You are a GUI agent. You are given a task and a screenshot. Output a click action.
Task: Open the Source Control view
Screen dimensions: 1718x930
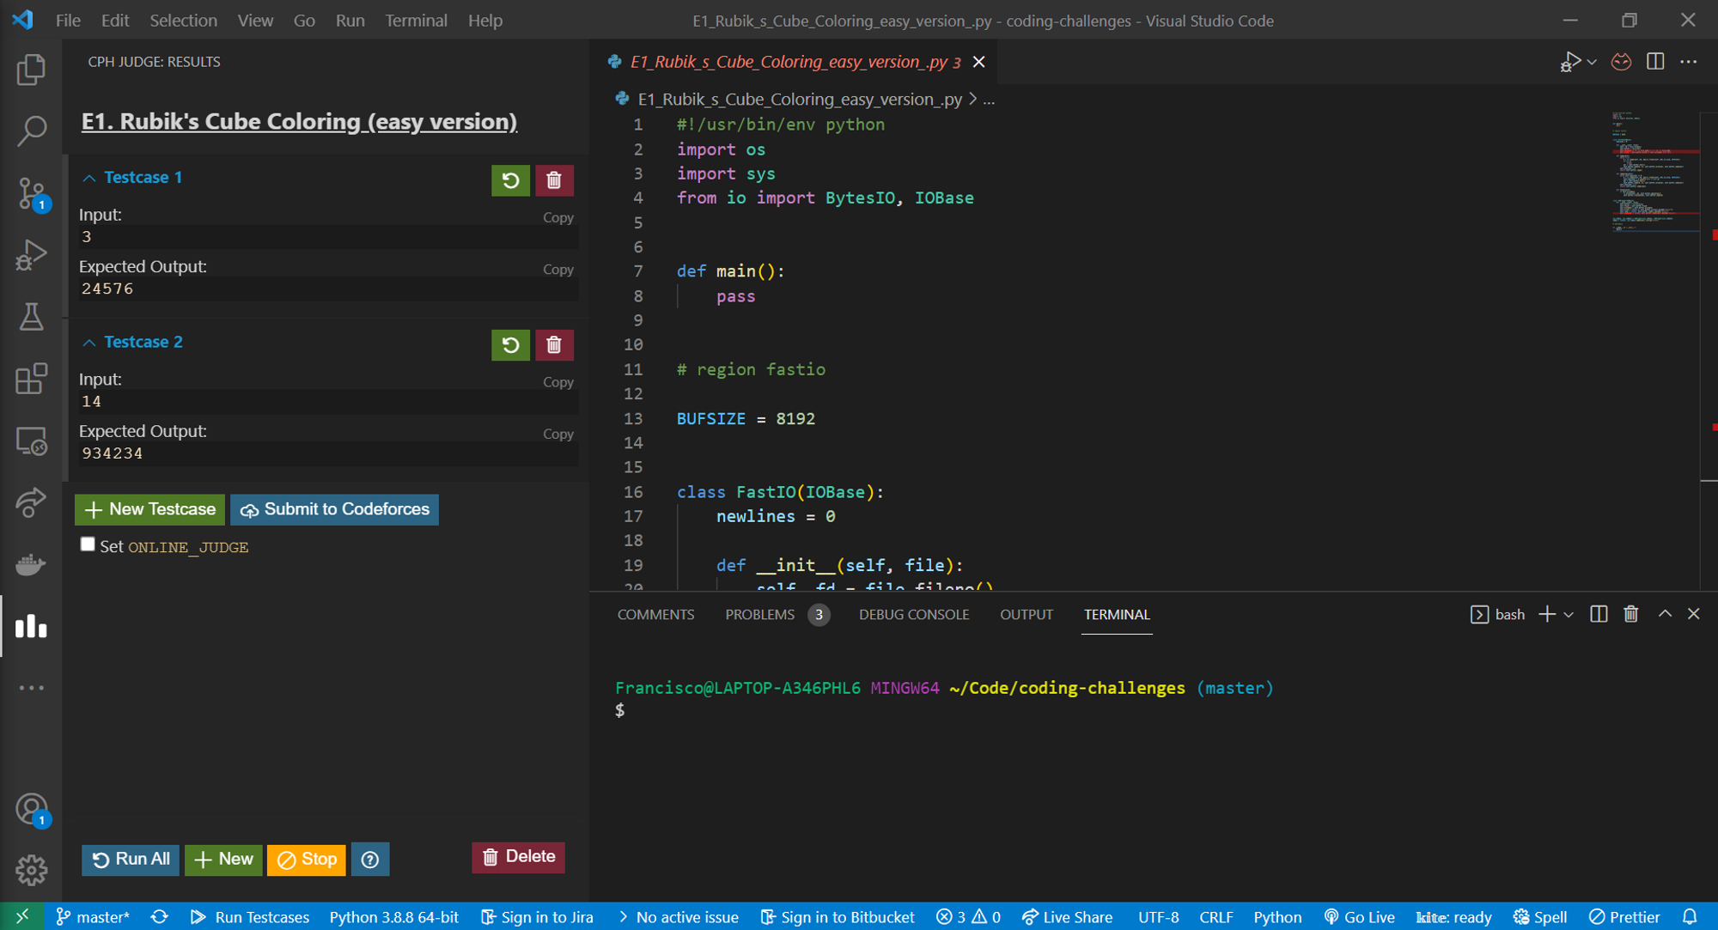pyautogui.click(x=31, y=192)
